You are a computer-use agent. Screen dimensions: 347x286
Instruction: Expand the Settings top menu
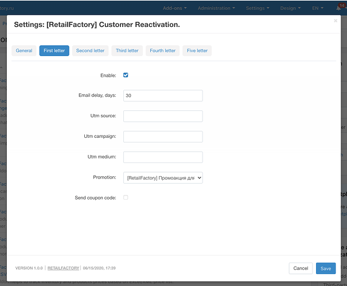[x=258, y=8]
